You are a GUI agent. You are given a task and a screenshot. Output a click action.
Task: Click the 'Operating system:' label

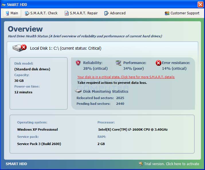click(x=32, y=122)
